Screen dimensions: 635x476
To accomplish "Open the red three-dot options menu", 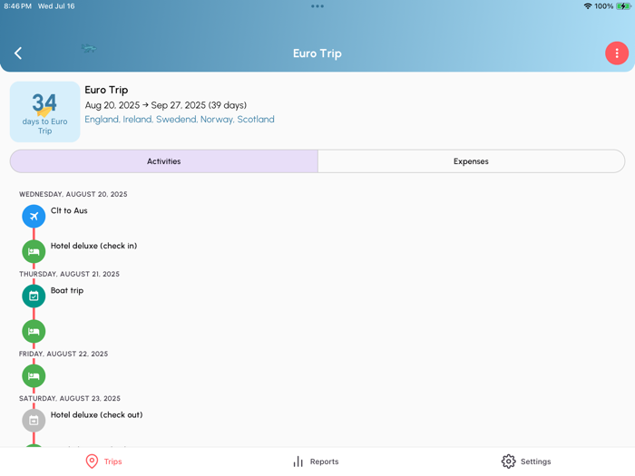I will pyautogui.click(x=616, y=53).
